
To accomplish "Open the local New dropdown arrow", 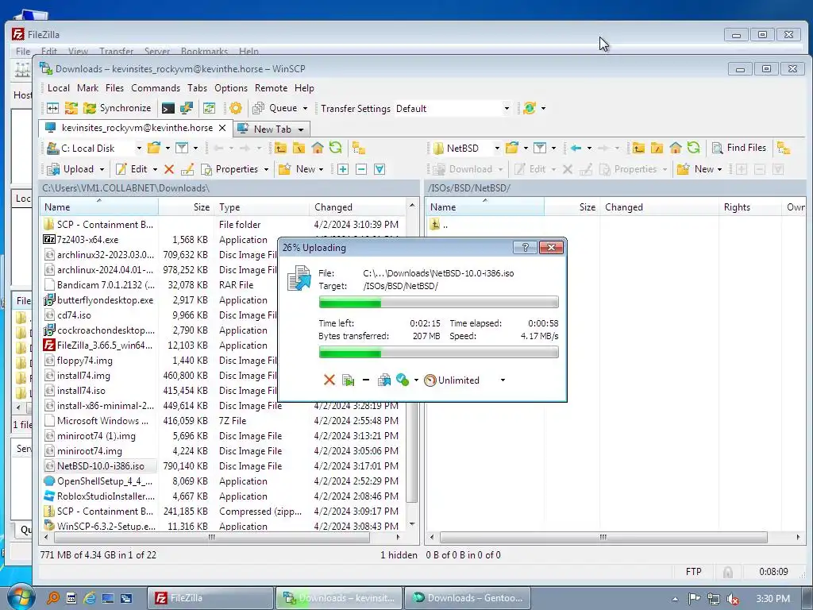I will [x=321, y=170].
